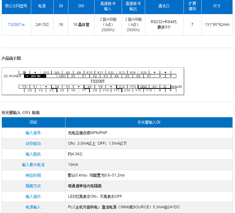The height and width of the screenshot is (213, 235).
Task: Select the 无电压接点或NPN/PNP value
Action: (87, 133)
